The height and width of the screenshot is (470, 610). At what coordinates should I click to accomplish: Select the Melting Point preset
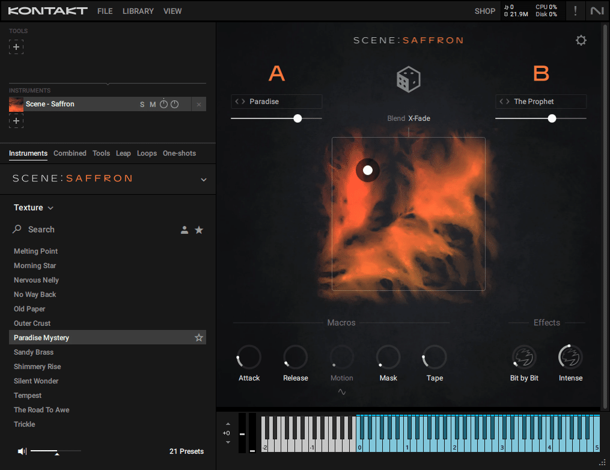coord(108,251)
